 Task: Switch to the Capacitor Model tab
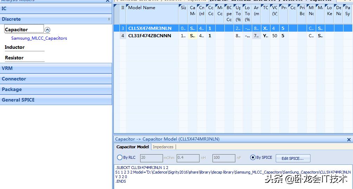tap(132, 147)
